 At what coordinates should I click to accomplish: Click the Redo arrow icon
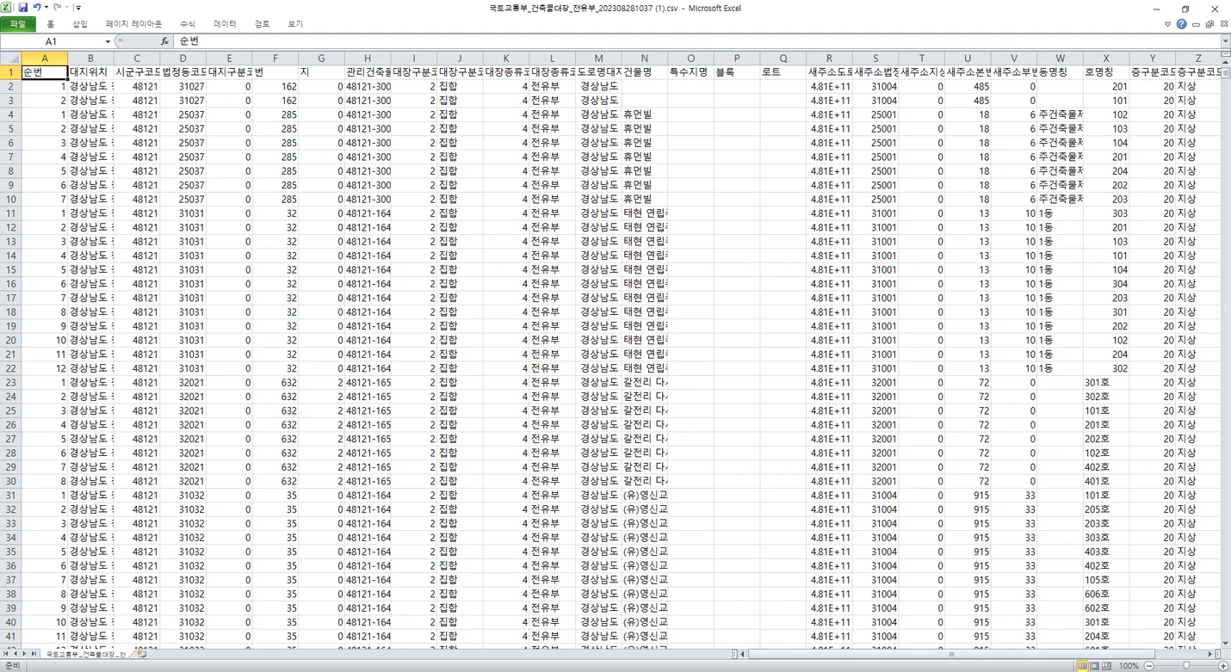[58, 8]
